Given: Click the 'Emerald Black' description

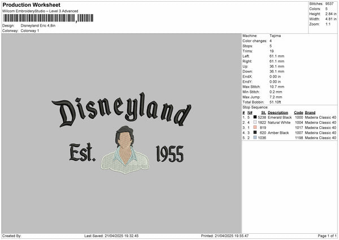Looking at the screenshot, I should [x=280, y=117].
